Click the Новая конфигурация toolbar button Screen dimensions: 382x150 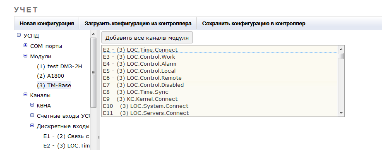coord(47,24)
